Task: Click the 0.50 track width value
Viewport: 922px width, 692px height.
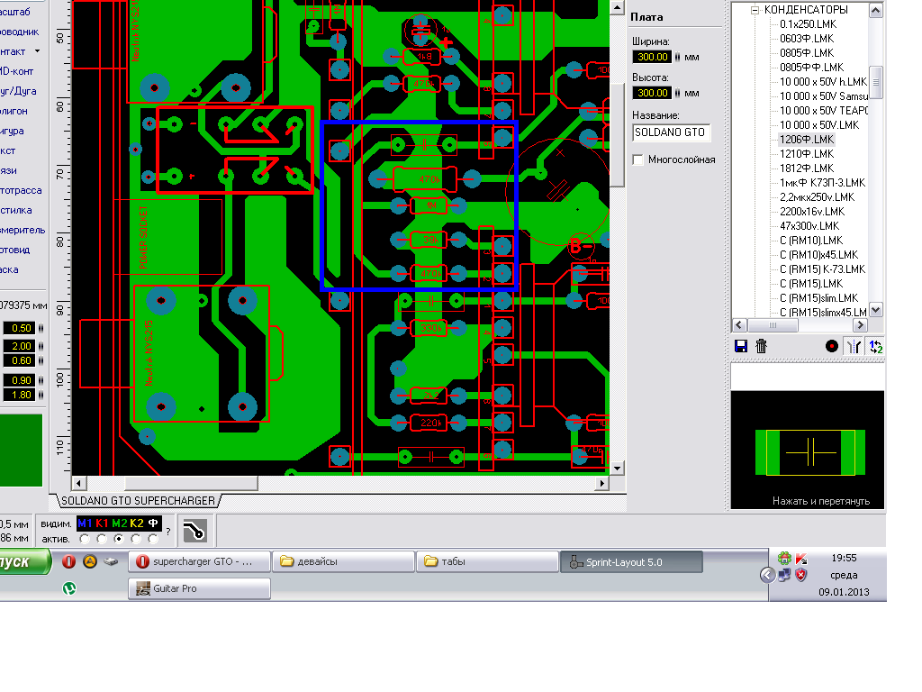Action: point(20,328)
